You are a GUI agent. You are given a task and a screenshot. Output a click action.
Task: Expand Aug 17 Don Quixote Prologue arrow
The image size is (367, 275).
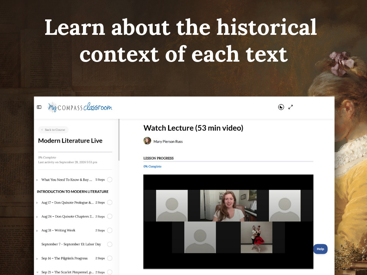pyautogui.click(x=37, y=203)
